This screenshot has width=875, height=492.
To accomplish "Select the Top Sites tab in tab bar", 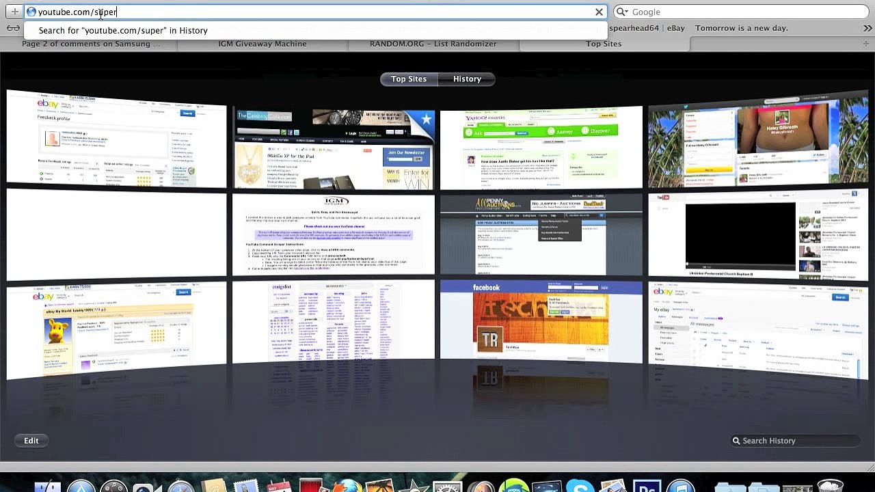I will coord(604,44).
